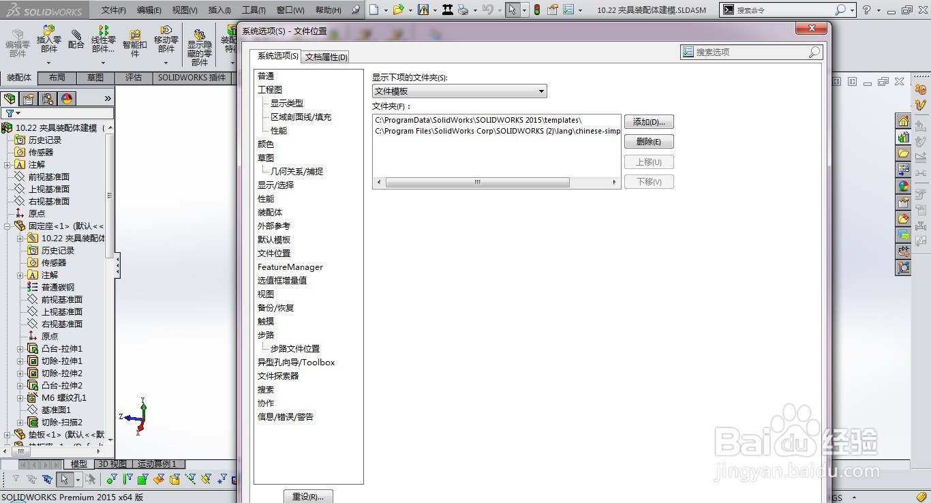Click the Help question mark icon
The image size is (931, 503).
867,10
